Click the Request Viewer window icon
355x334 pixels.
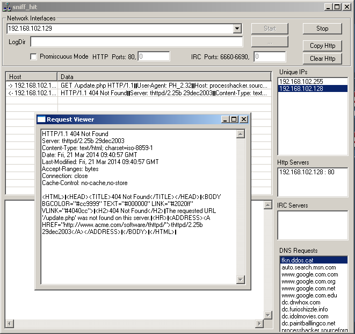41,119
